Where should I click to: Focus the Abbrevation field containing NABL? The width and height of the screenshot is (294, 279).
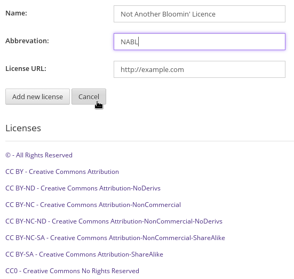[200, 42]
